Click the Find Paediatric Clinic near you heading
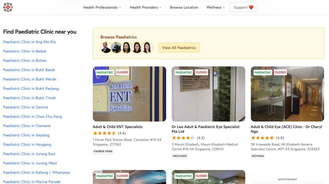329x184 pixels. 40,32
